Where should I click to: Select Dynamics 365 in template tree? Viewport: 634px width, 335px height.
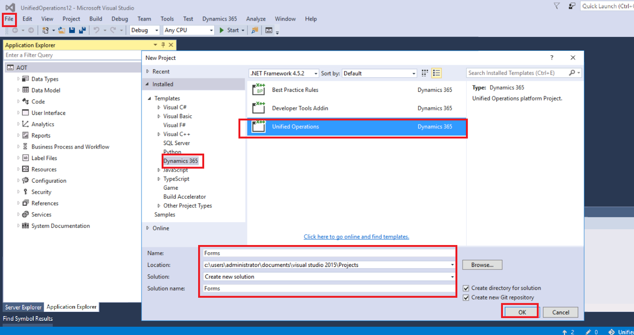click(181, 161)
